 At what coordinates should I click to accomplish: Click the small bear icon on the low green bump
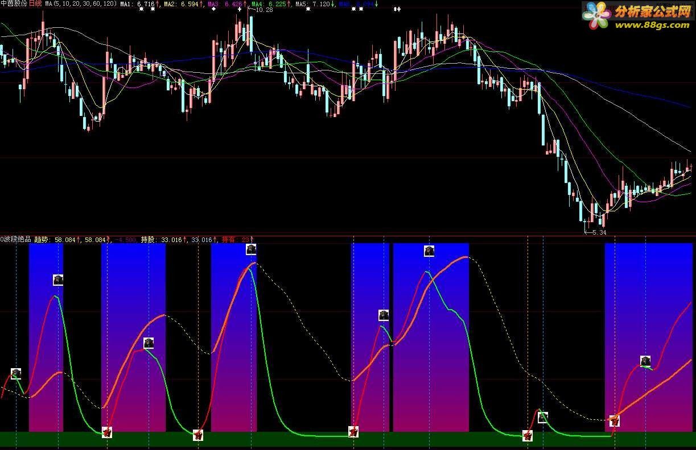543,417
